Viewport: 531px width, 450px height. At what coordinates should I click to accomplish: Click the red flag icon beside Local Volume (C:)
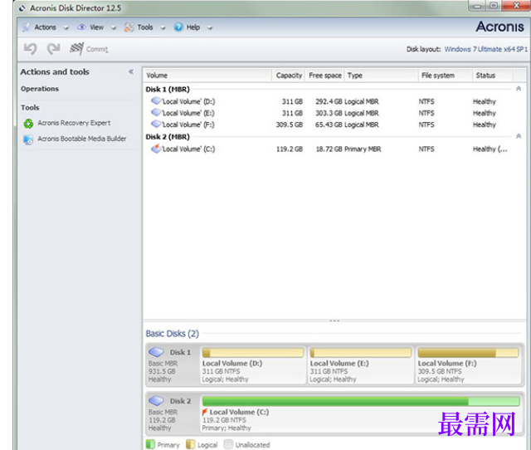pyautogui.click(x=205, y=412)
